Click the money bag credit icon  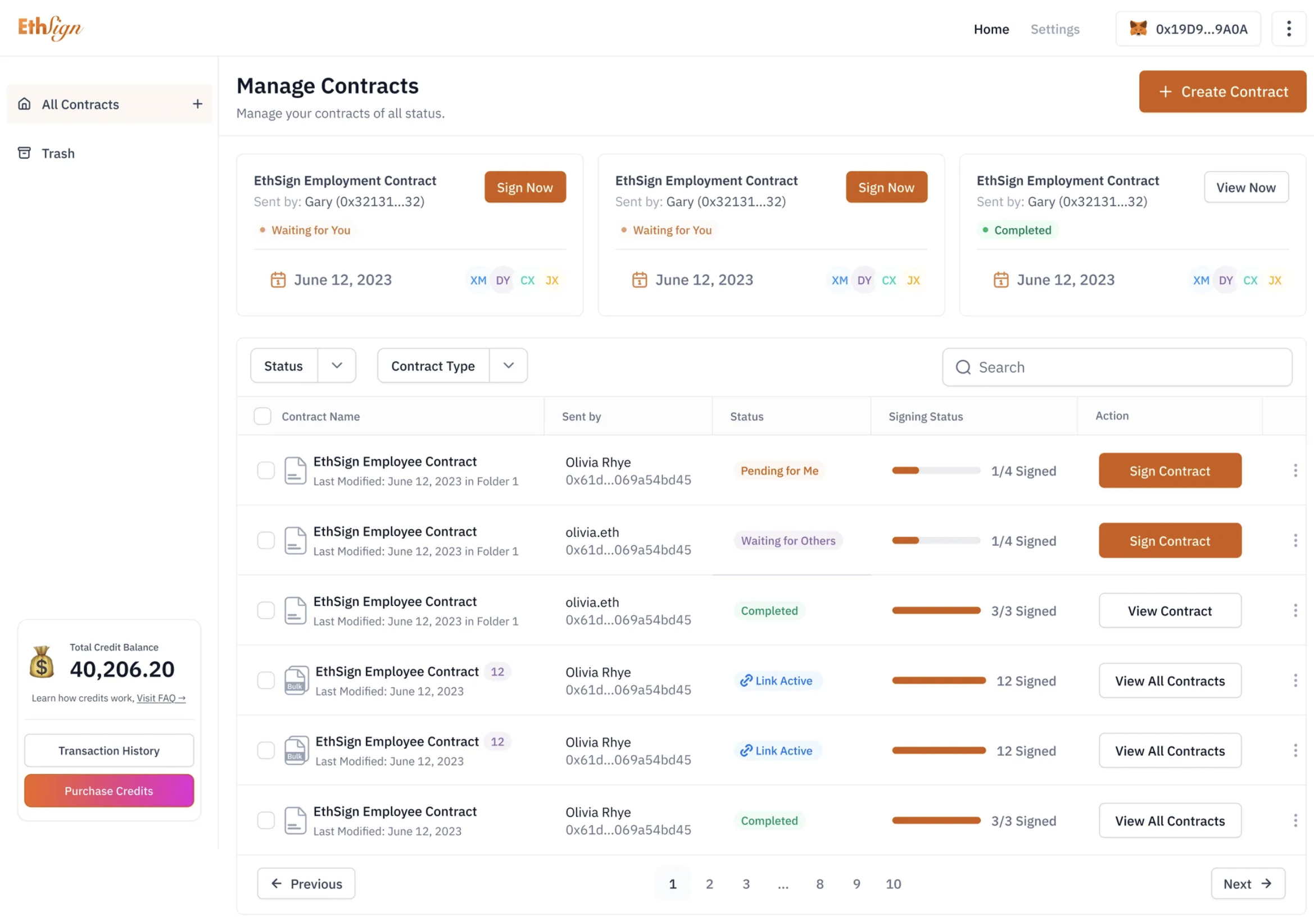pyautogui.click(x=42, y=663)
